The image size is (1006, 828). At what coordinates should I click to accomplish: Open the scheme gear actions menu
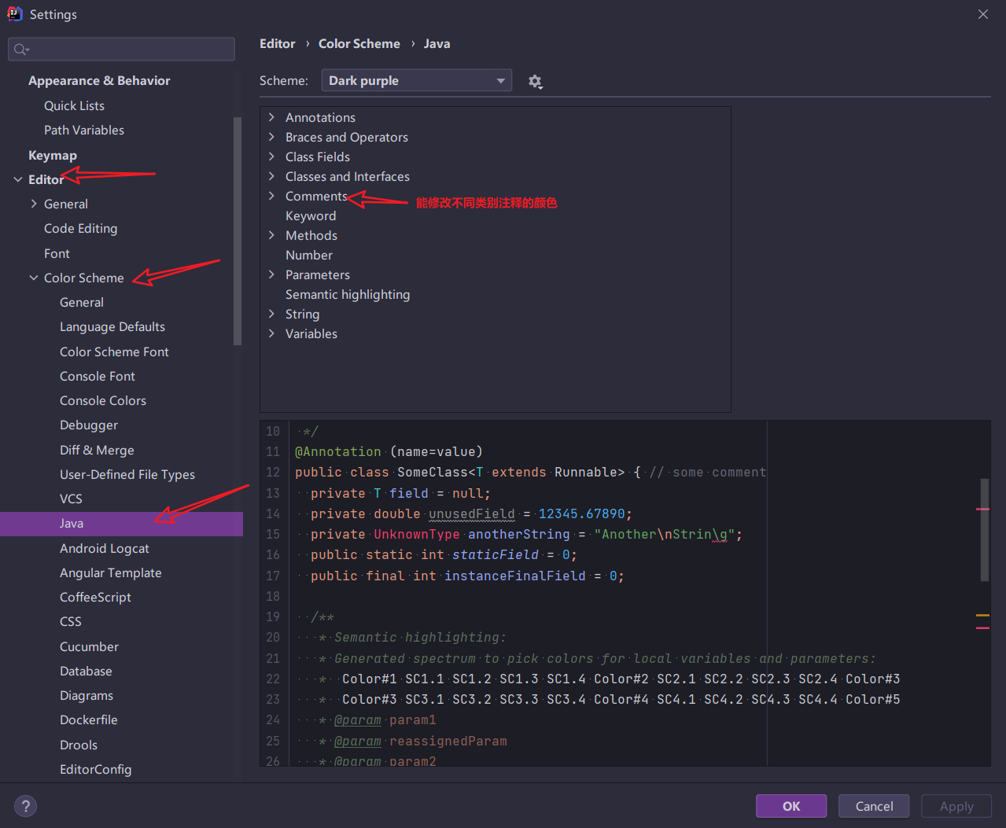point(535,82)
